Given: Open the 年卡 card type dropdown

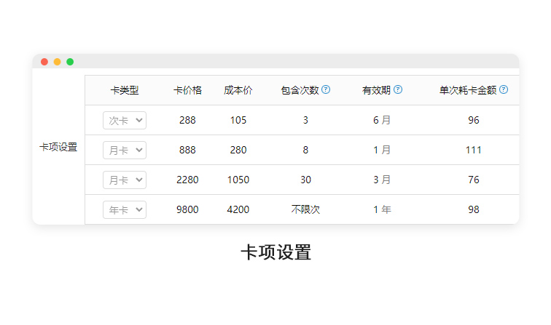Looking at the screenshot, I should (x=125, y=209).
